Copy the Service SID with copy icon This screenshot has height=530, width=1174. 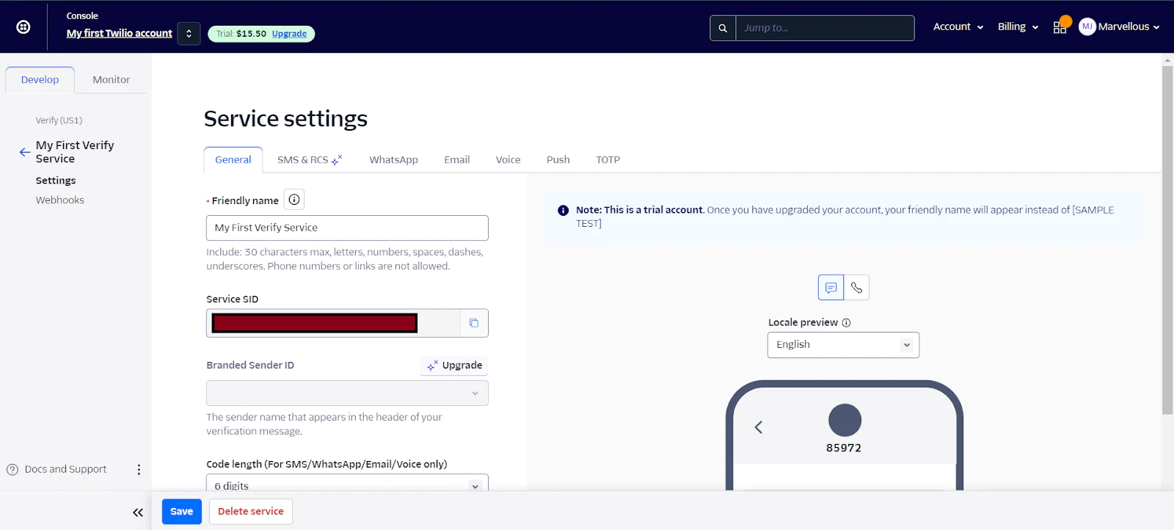tap(474, 323)
